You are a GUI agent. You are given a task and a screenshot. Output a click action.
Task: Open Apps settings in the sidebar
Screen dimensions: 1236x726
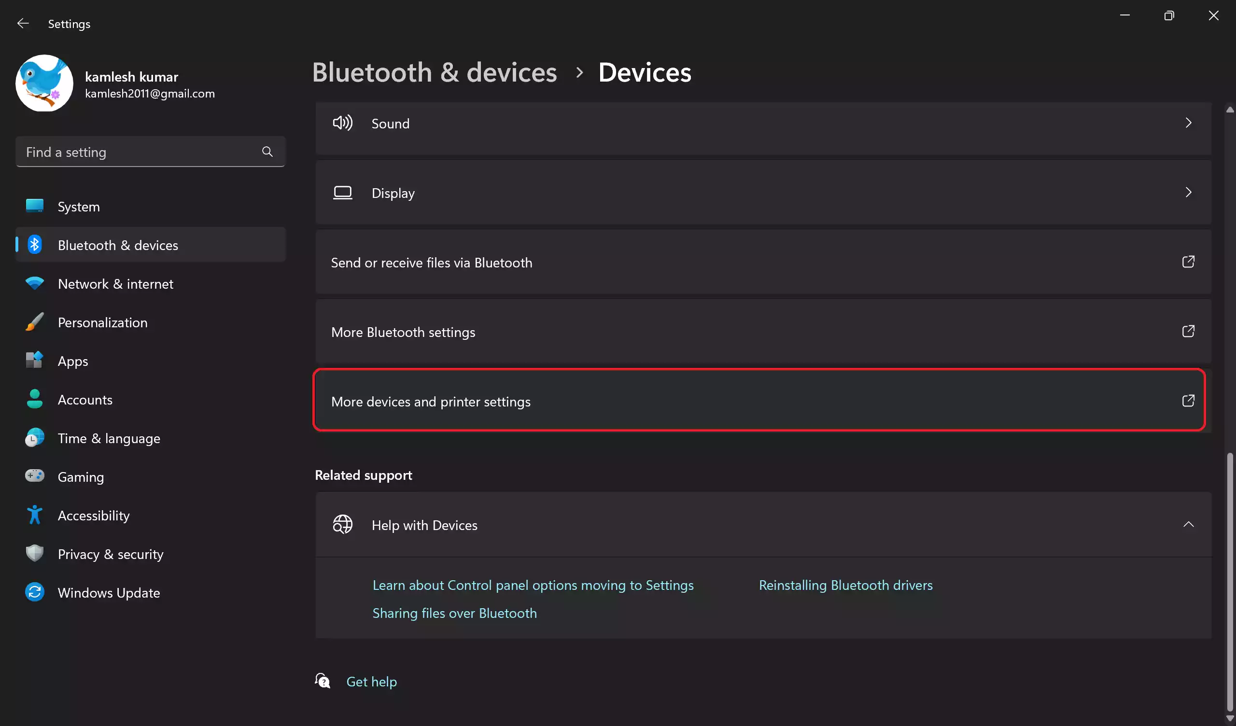[150, 361]
